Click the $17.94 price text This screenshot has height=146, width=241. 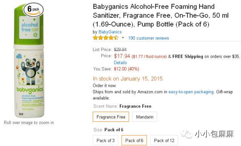point(122,56)
